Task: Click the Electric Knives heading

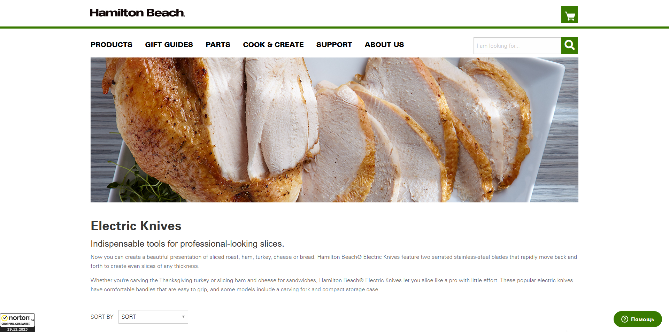Action: pos(136,226)
